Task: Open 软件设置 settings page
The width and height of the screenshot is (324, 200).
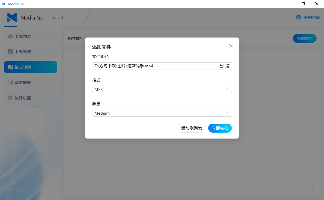Action: [x=31, y=98]
